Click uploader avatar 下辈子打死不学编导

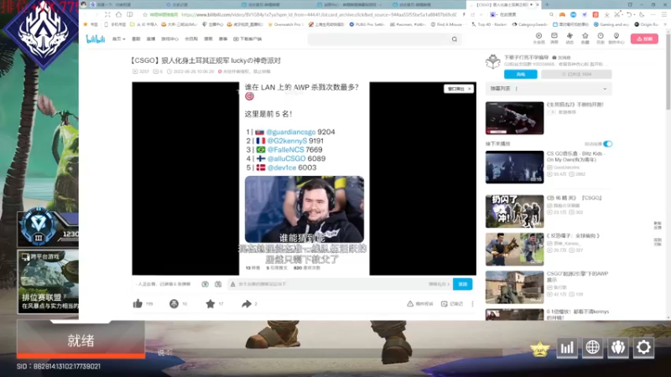[x=493, y=61]
